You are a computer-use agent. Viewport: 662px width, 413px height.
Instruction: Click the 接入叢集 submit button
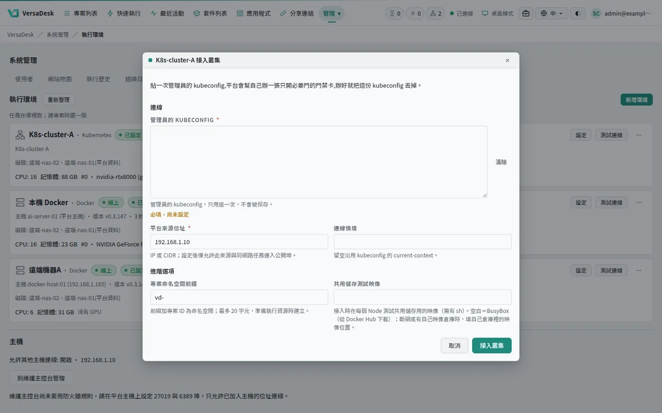coord(492,346)
